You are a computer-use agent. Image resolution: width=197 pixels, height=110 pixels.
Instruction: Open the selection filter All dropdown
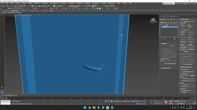pyautogui.click(x=17, y=6)
